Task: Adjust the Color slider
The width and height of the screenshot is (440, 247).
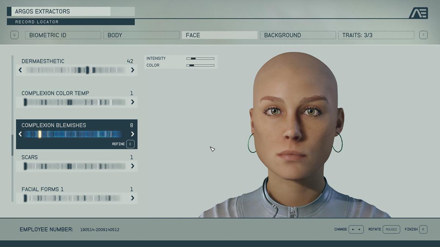Action: [201, 65]
